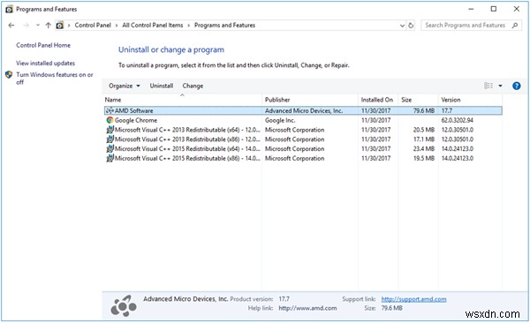Click the Control Panel icon in address bar
The width and height of the screenshot is (530, 323).
(x=59, y=25)
